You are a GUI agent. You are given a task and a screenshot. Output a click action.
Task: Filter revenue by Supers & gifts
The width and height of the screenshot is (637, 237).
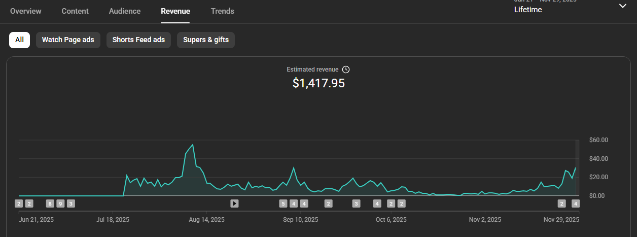click(205, 40)
